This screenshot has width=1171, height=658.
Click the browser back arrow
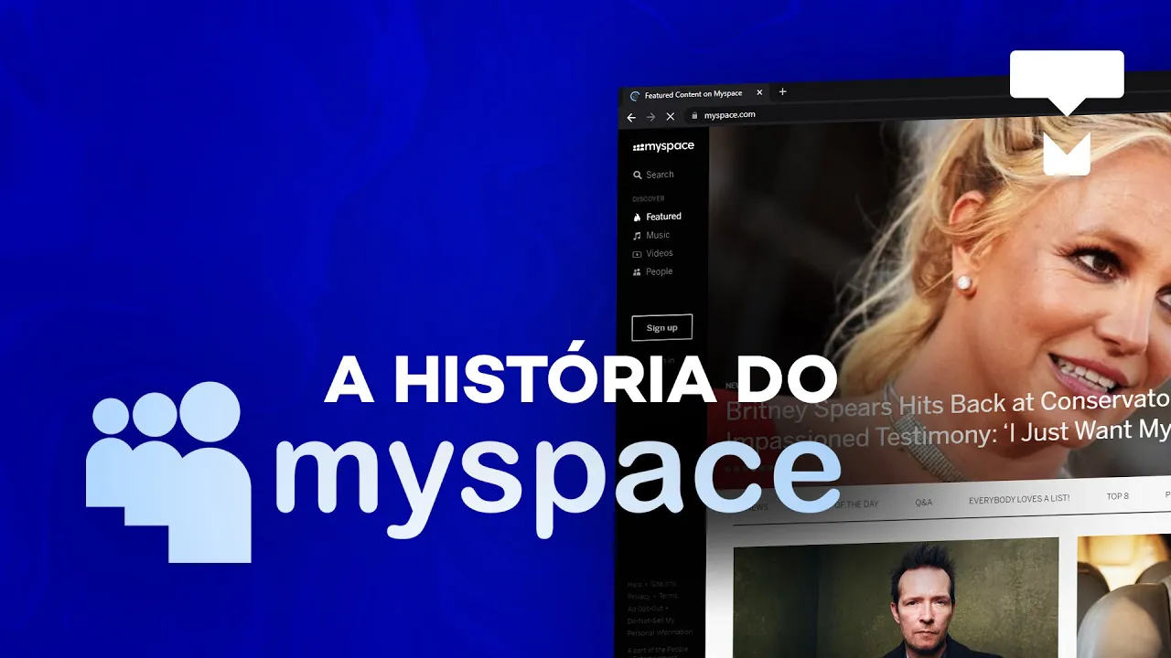pyautogui.click(x=631, y=117)
